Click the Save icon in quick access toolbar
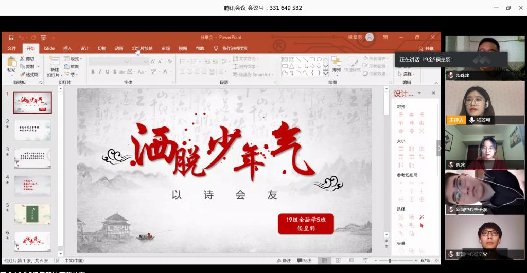Image resolution: width=527 pixels, height=273 pixels. coord(11,38)
